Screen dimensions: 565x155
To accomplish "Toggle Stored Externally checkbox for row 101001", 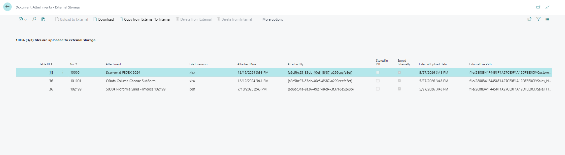I will (399, 81).
